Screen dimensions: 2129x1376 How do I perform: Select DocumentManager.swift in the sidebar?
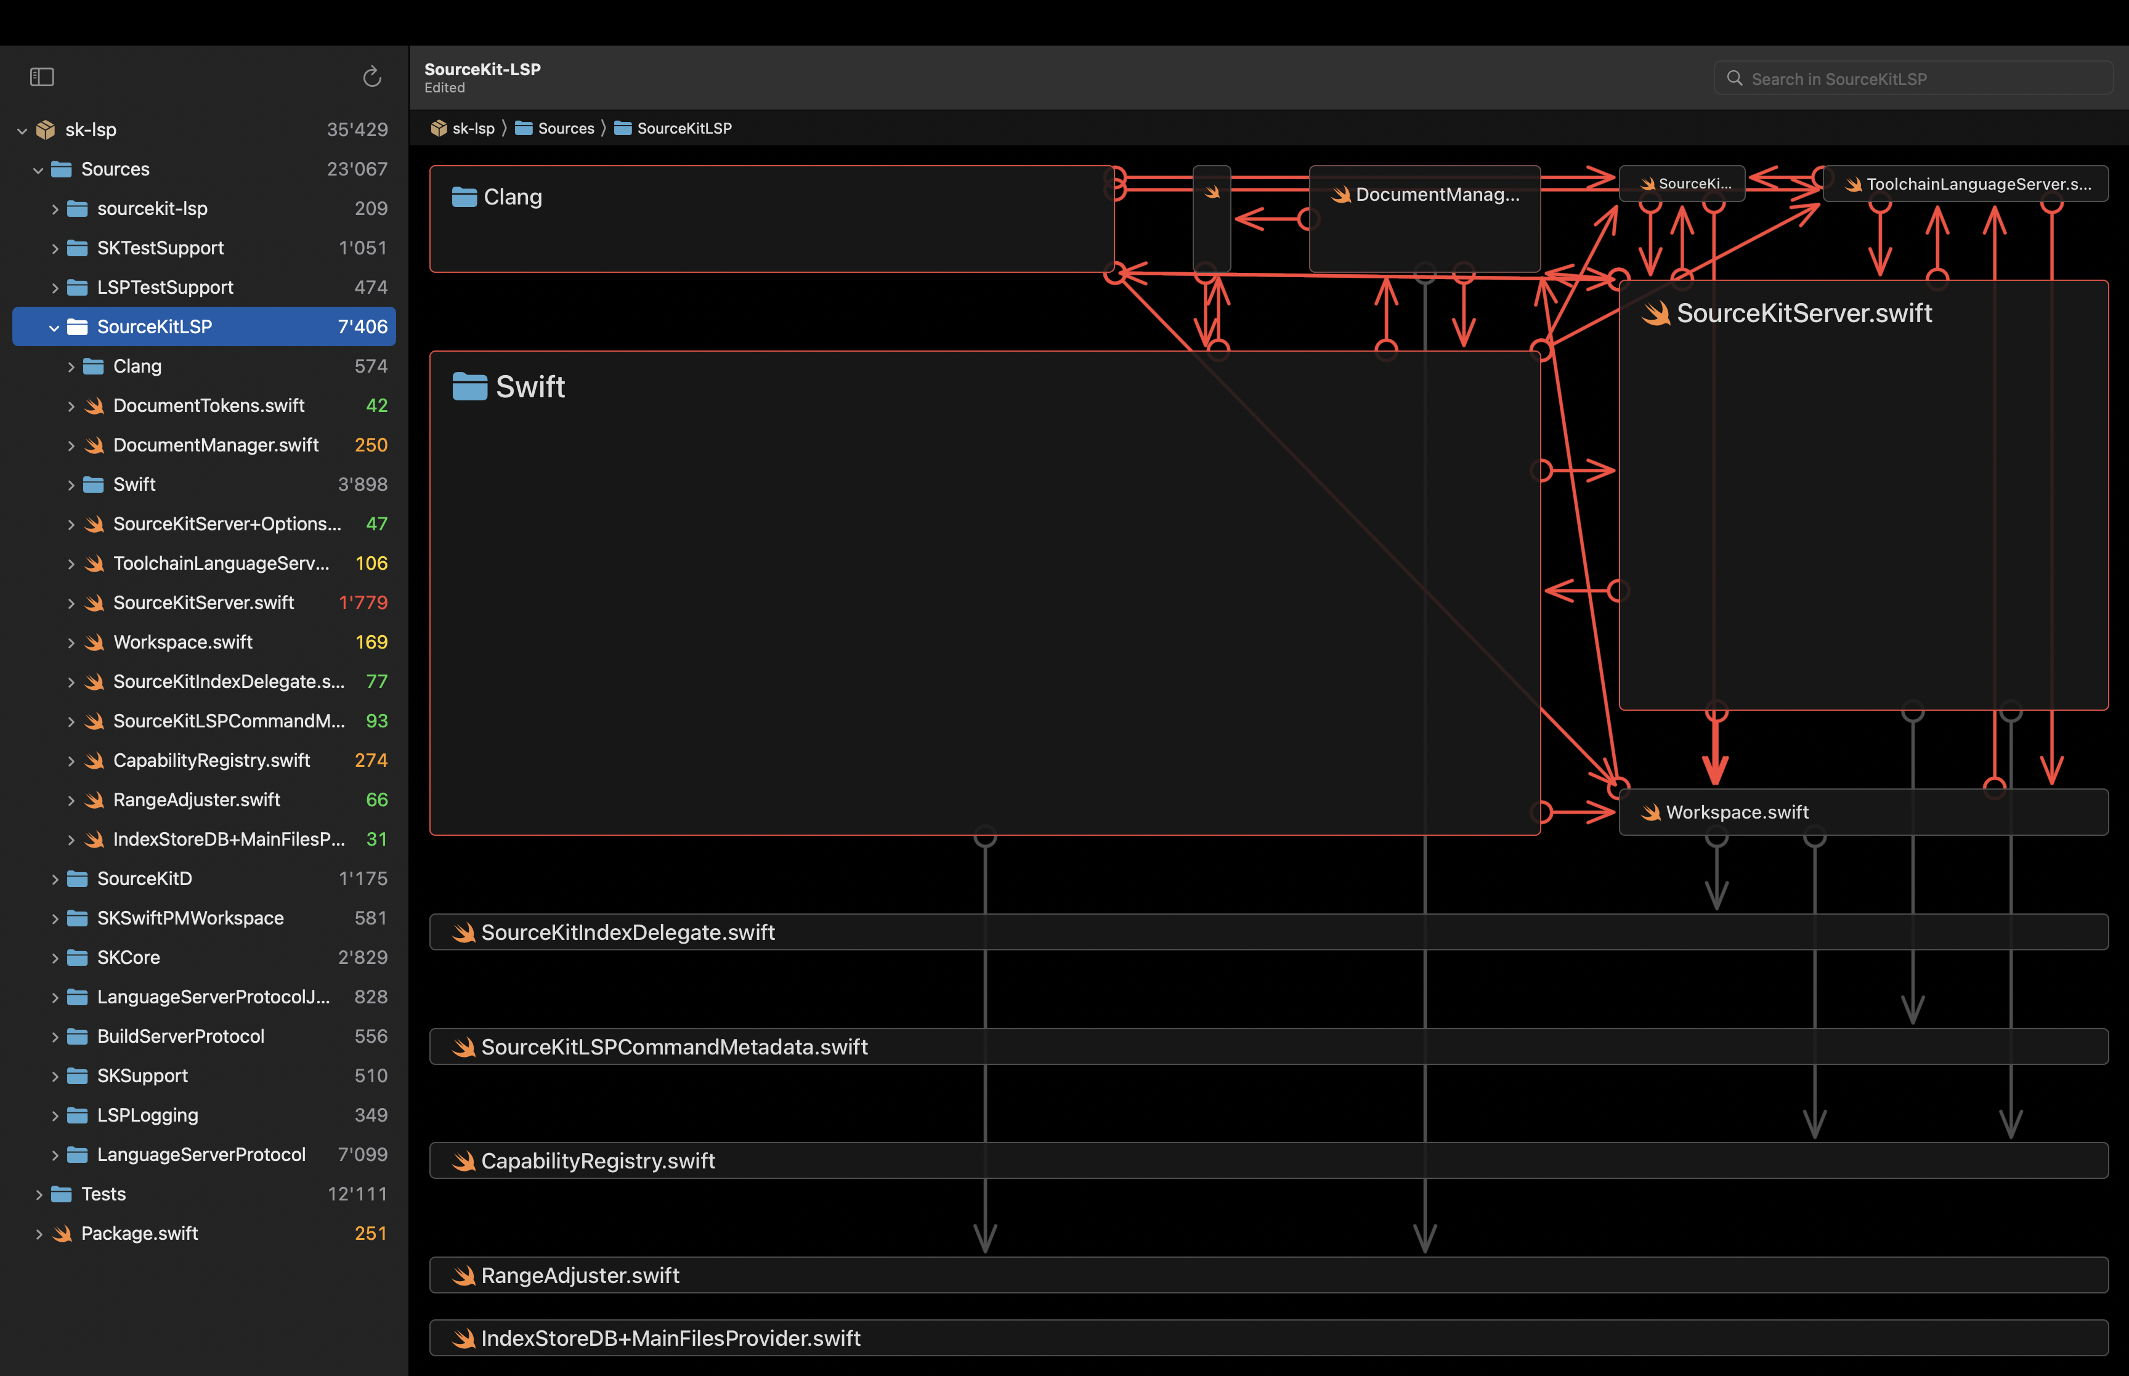pos(204,445)
